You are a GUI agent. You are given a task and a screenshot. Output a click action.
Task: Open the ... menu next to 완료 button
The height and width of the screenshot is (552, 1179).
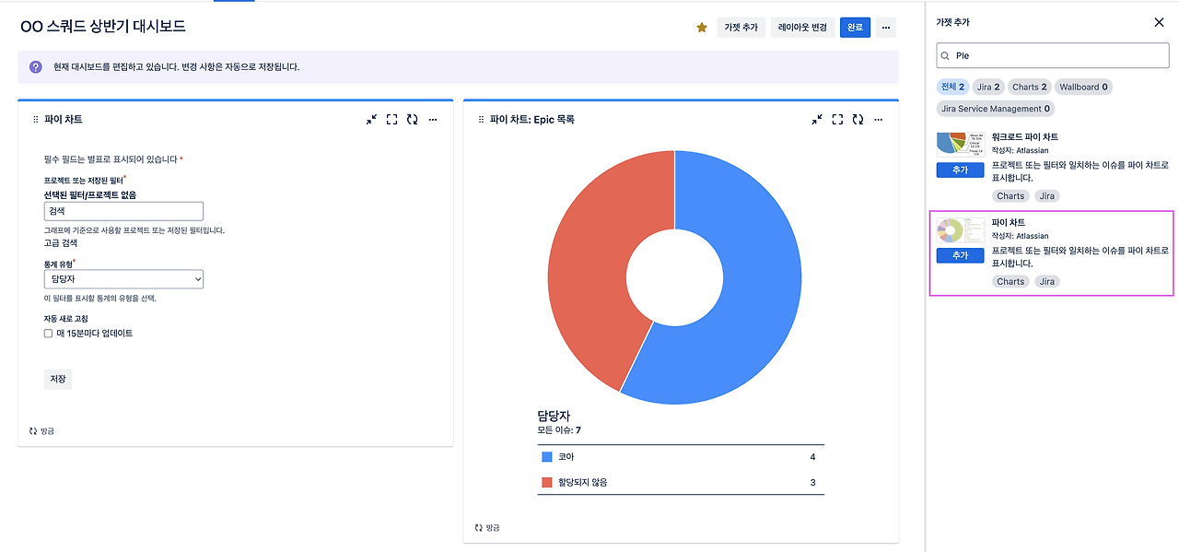(x=885, y=28)
